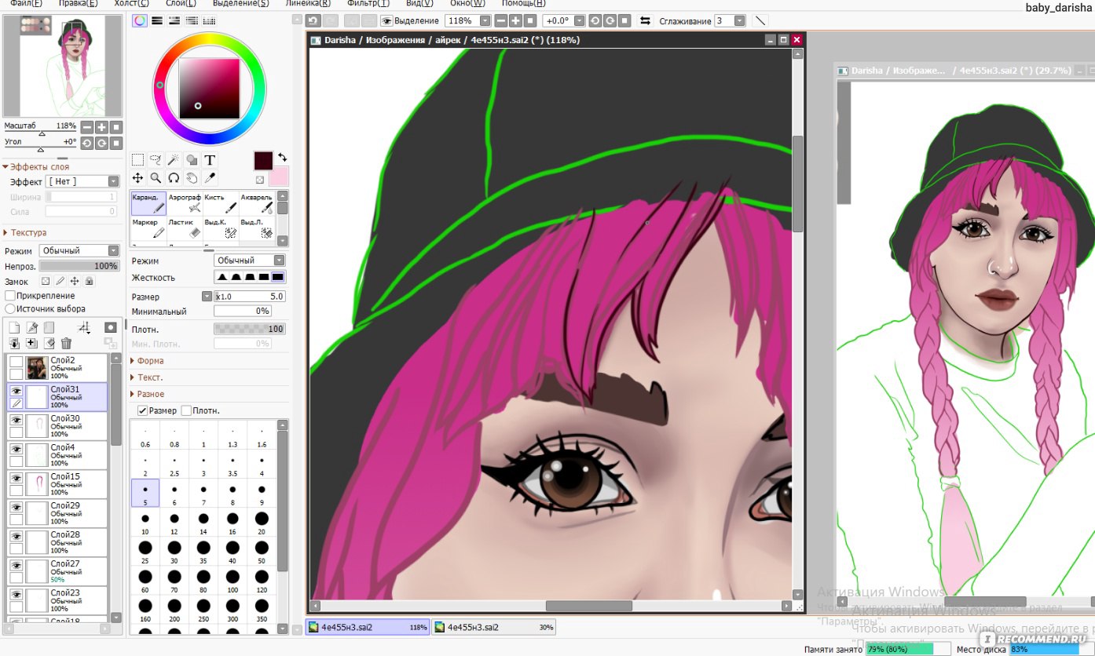Select brush size 25 preset
1095x656 pixels.
click(145, 552)
